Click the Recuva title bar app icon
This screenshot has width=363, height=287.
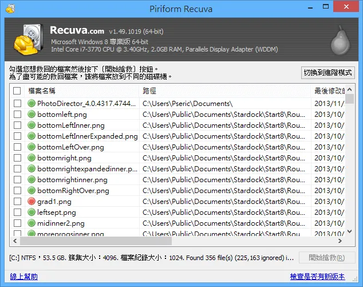click(x=10, y=9)
